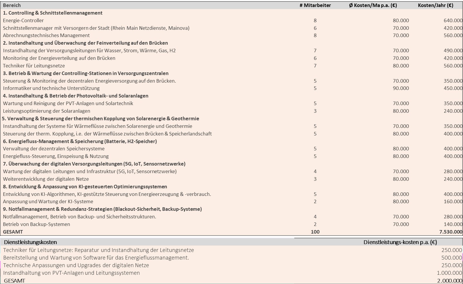Select heading '5. Verwaltung & Steuerung der thermischen Kopplung'
Screen dimensions: 463x284
100,119
